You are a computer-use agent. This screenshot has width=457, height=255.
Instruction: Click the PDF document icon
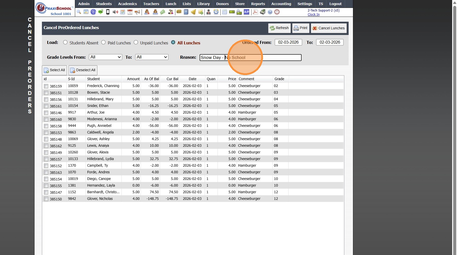point(255,12)
